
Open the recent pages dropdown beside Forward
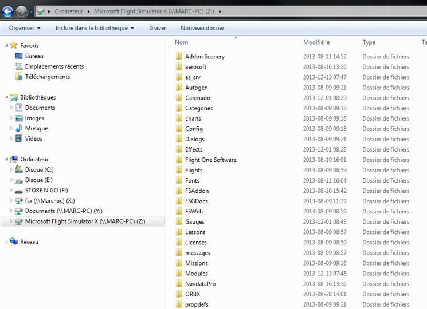coord(31,11)
